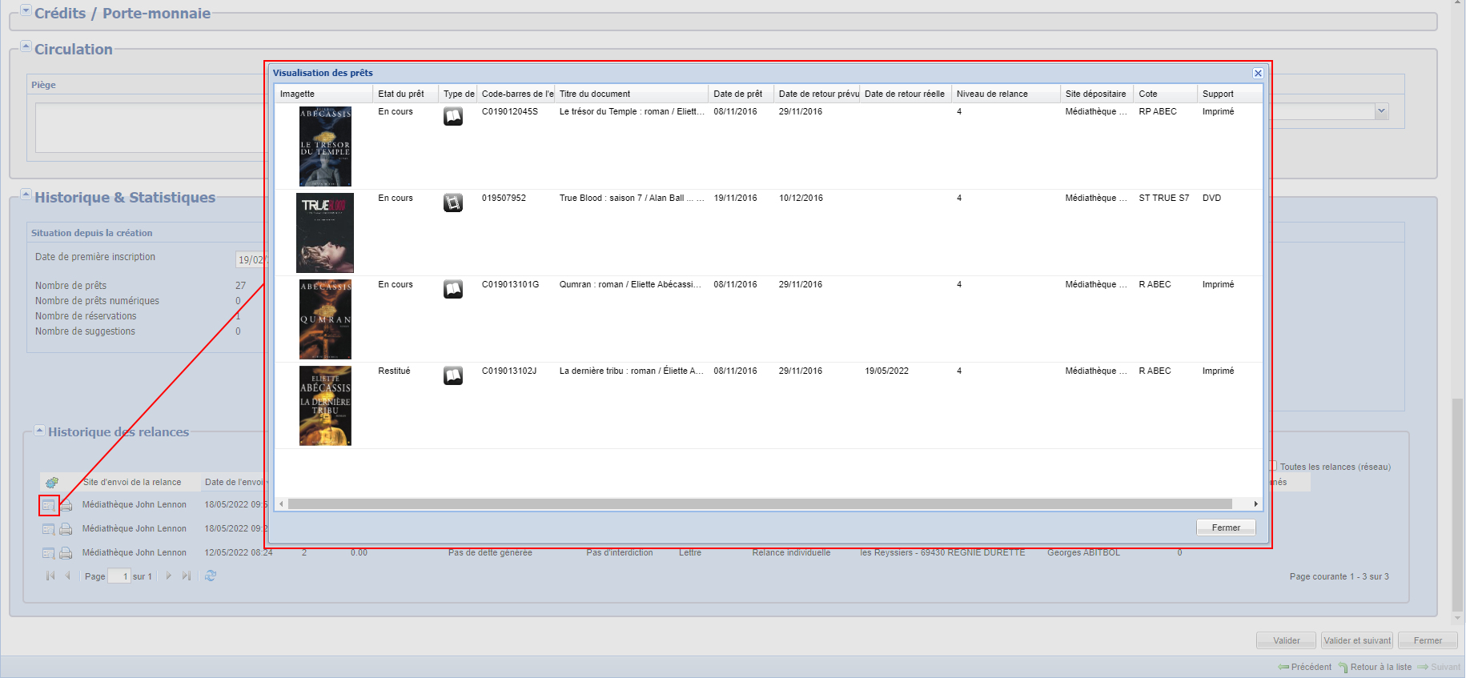1466x678 pixels.
Task: Click the horizontal scrollbar in loans grid
Action: click(759, 504)
